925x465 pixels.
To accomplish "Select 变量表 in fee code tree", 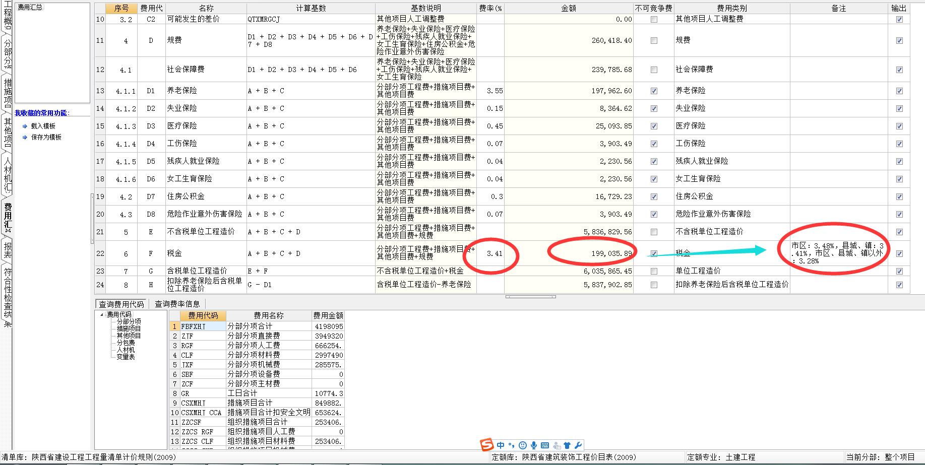I will [126, 357].
